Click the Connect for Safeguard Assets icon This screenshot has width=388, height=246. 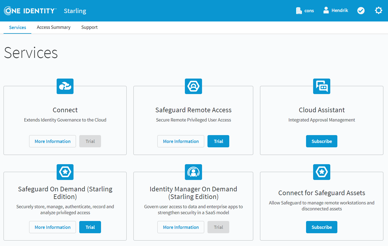(322, 172)
